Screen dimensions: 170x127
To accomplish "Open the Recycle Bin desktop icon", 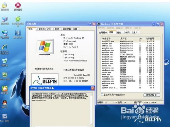I will coord(5,62).
